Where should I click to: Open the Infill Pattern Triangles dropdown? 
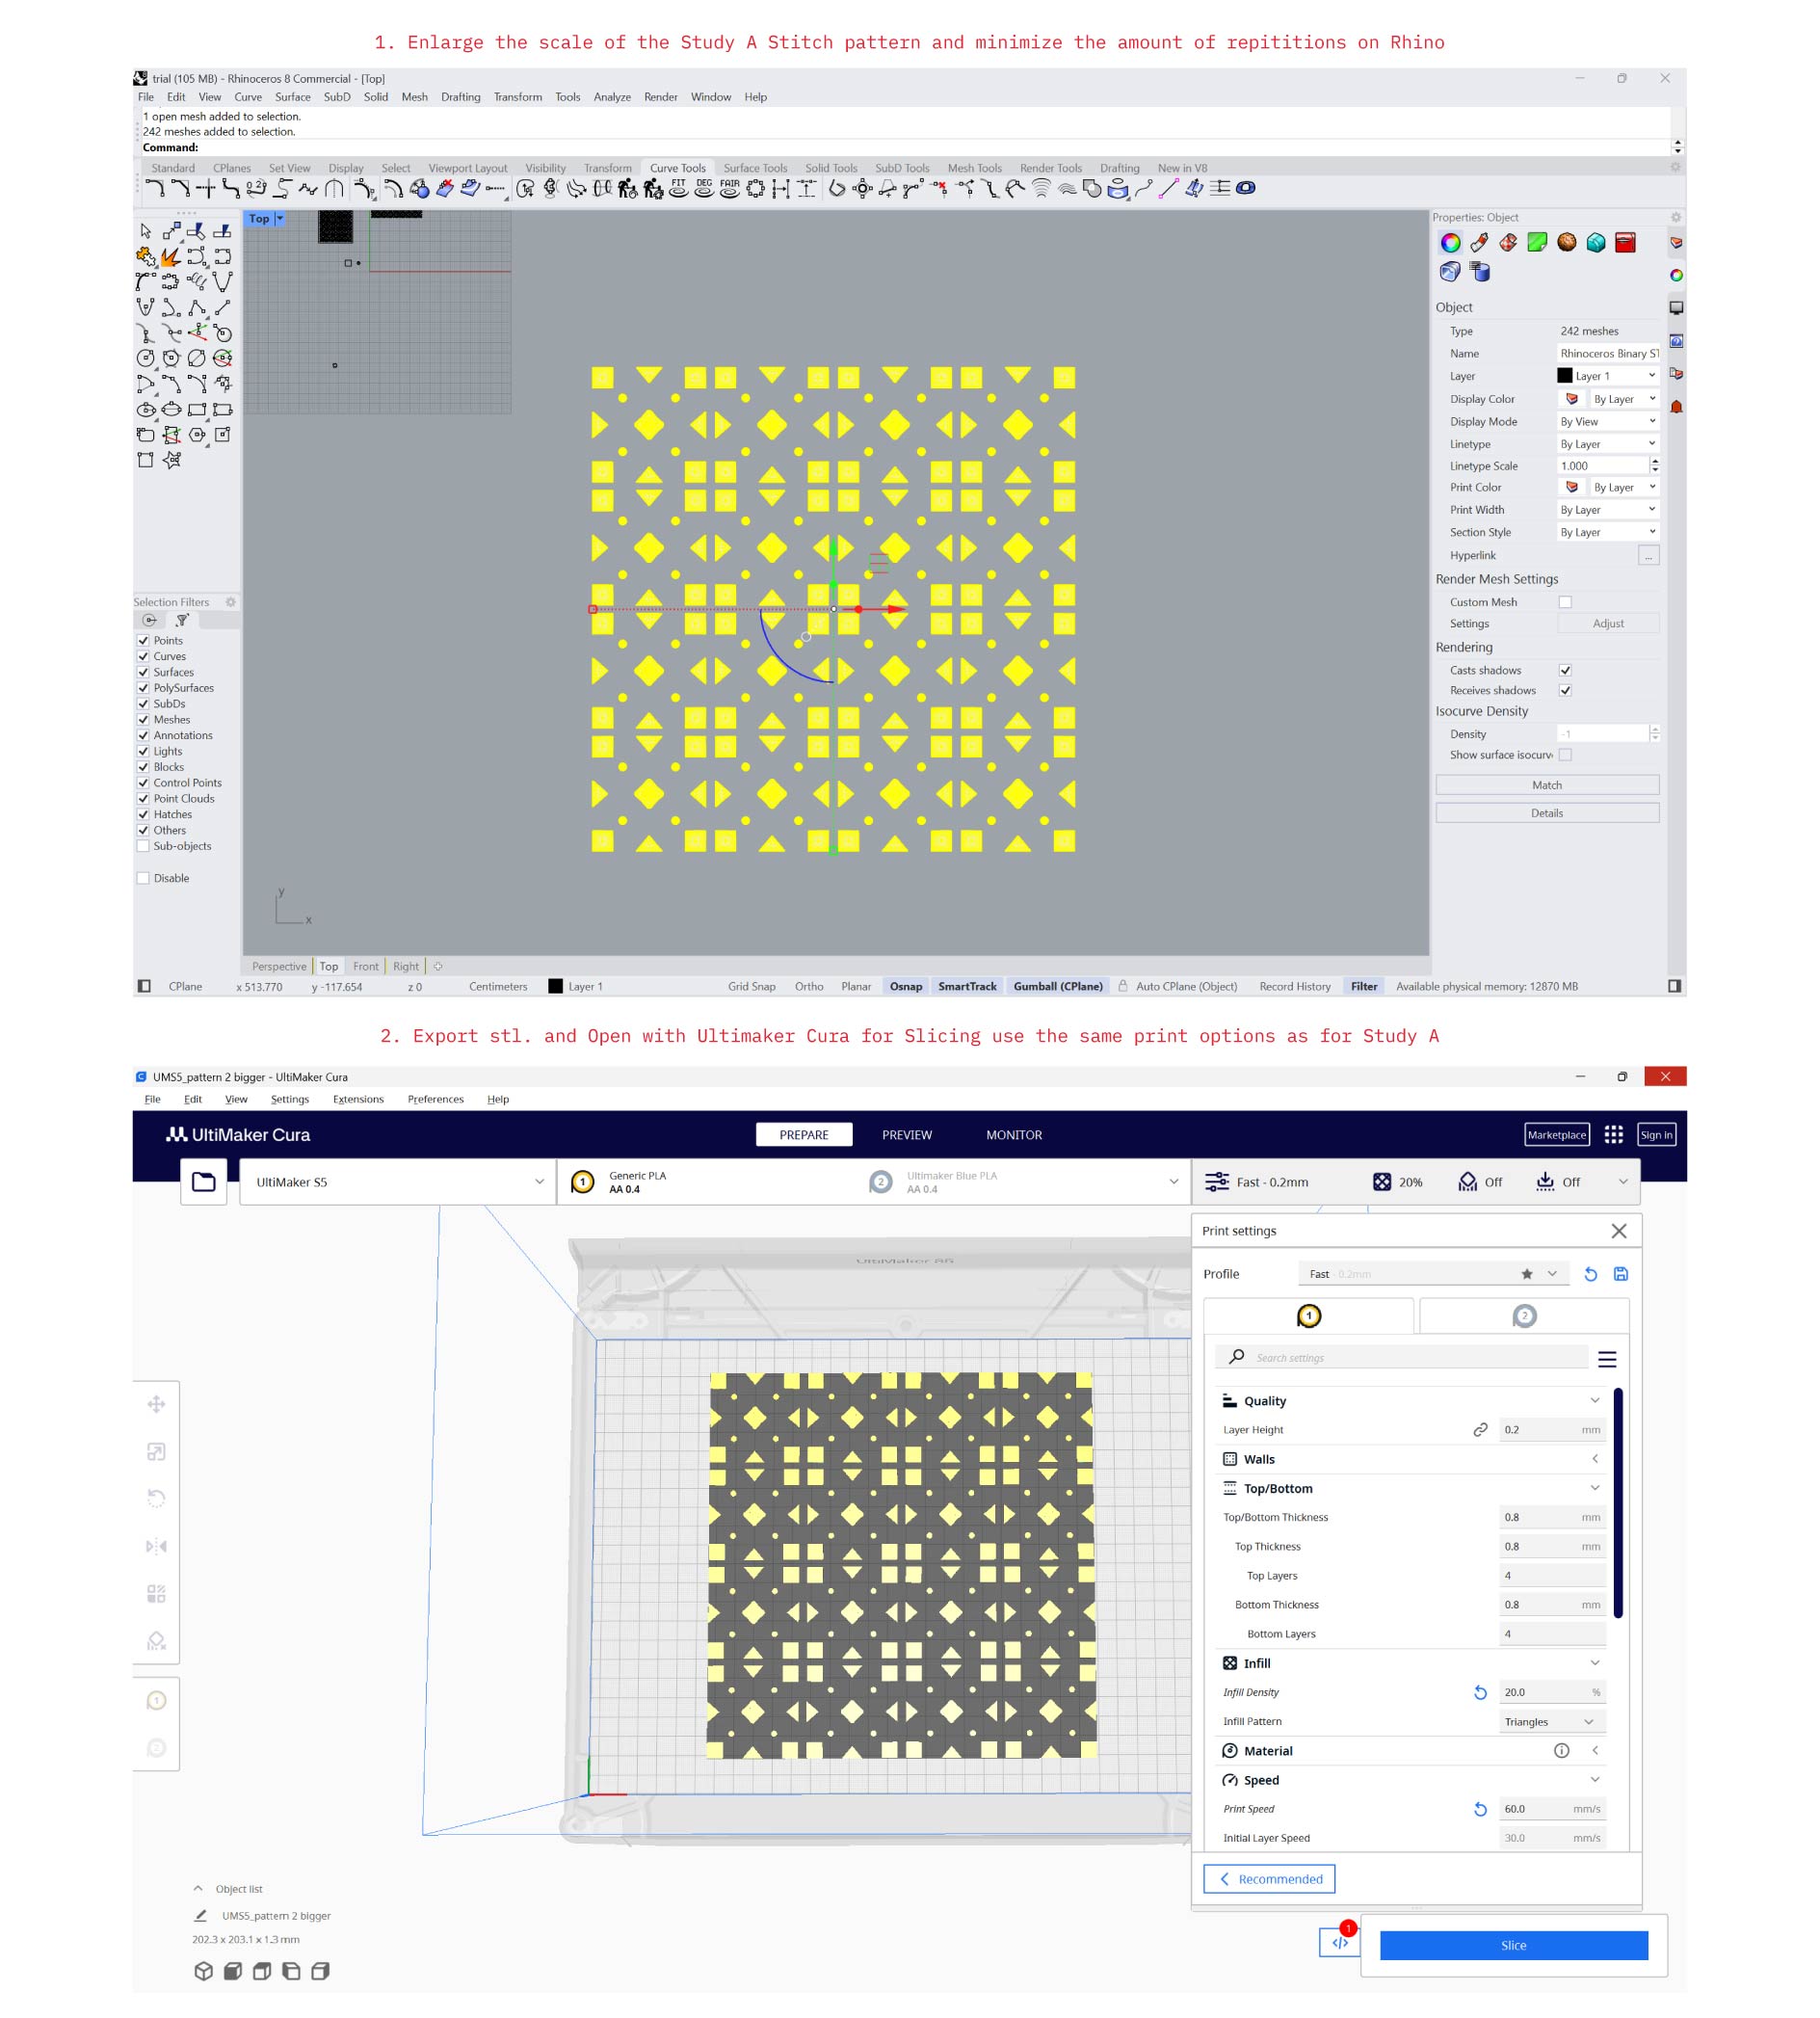[x=1550, y=1721]
